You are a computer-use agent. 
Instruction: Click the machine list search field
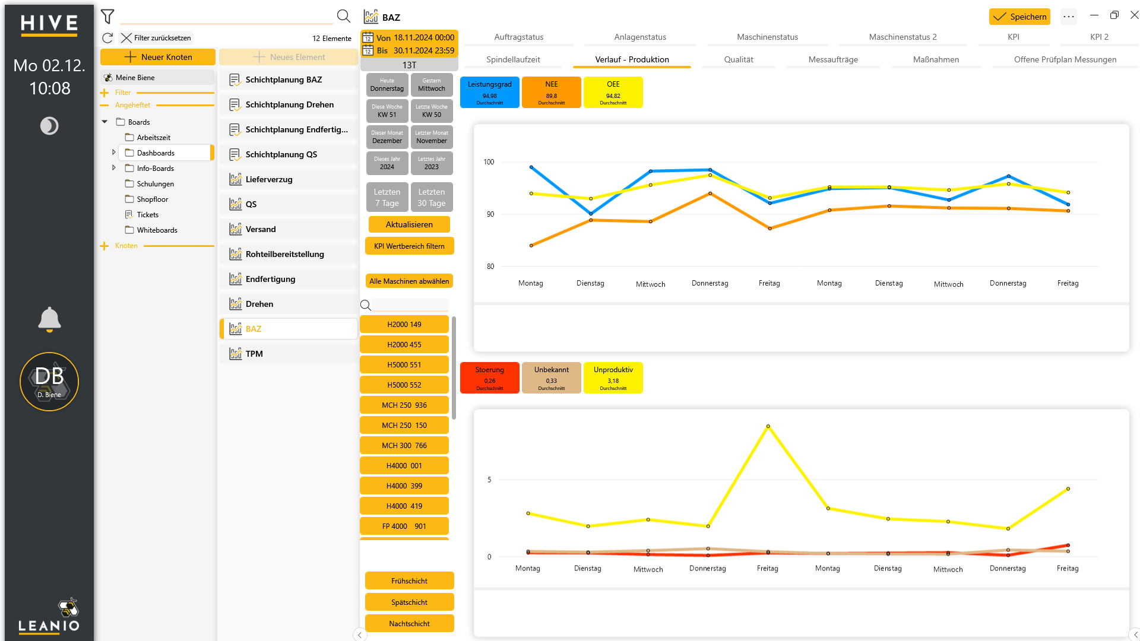(x=411, y=305)
